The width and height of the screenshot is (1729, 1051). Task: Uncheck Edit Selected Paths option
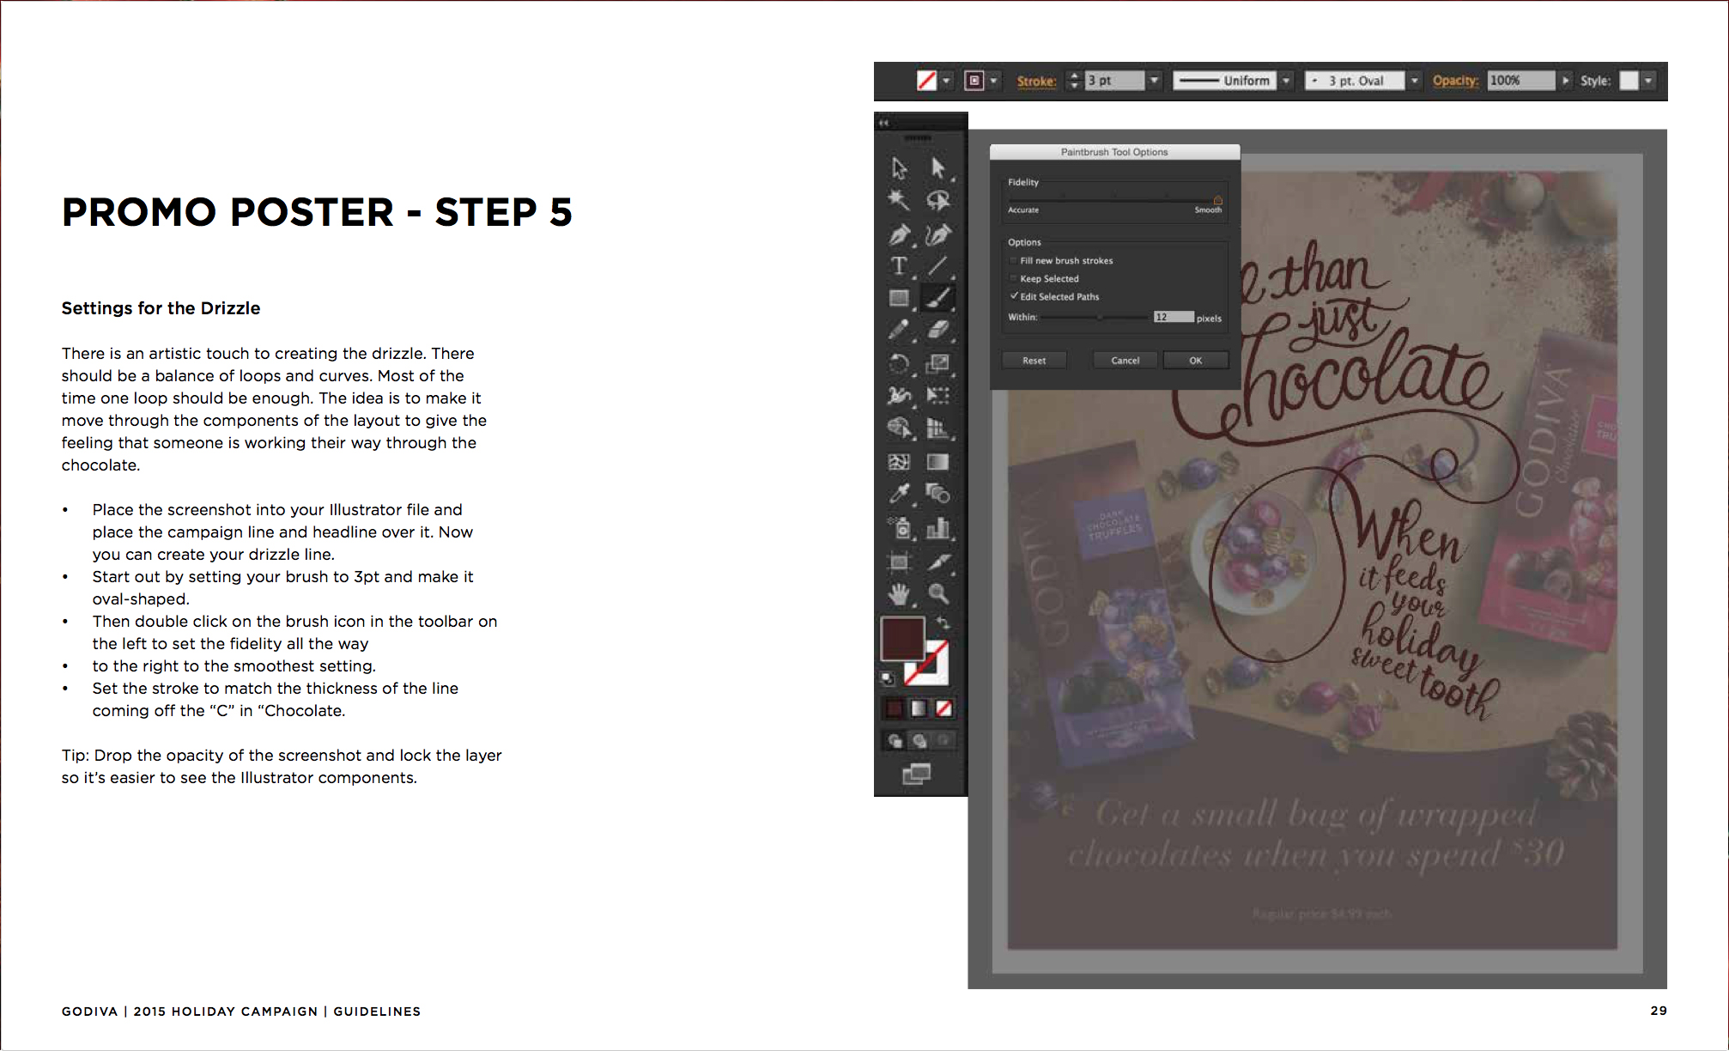tap(1014, 296)
